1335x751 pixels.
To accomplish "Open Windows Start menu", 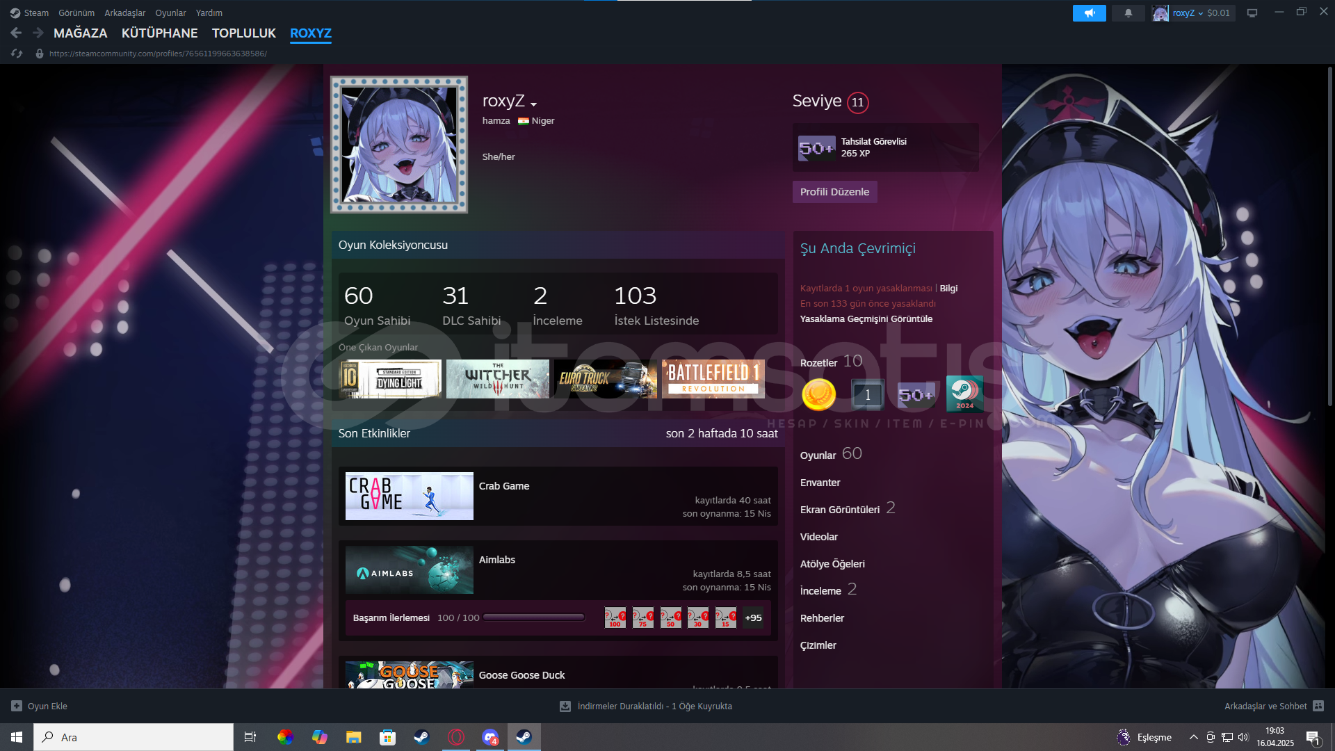I will click(x=17, y=737).
